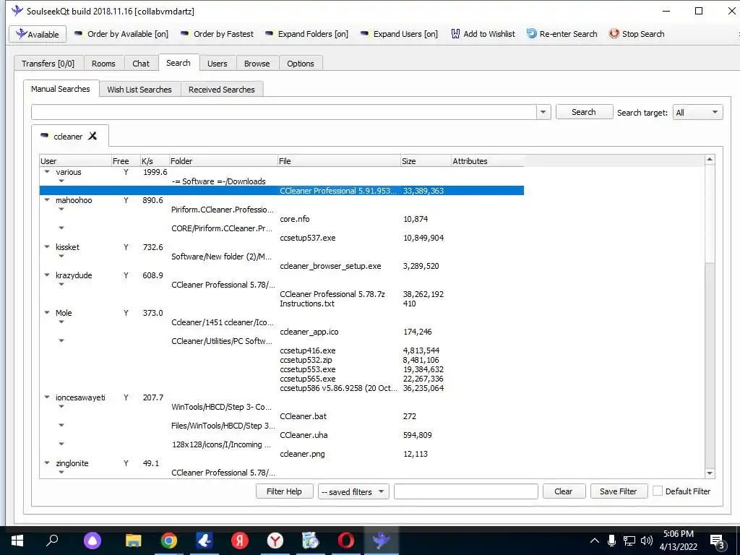Image resolution: width=740 pixels, height=555 pixels.
Task: Click Stop Search toolbar icon
Action: pos(614,33)
